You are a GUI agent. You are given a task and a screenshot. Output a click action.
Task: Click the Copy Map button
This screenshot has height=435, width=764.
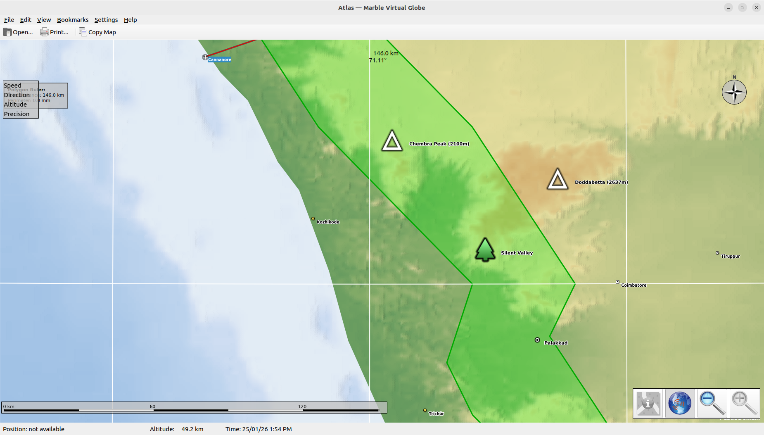click(97, 32)
